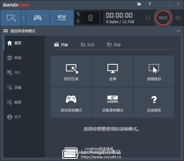Choose the 矩形区域 recording tile
The image size is (184, 161).
(71, 71)
